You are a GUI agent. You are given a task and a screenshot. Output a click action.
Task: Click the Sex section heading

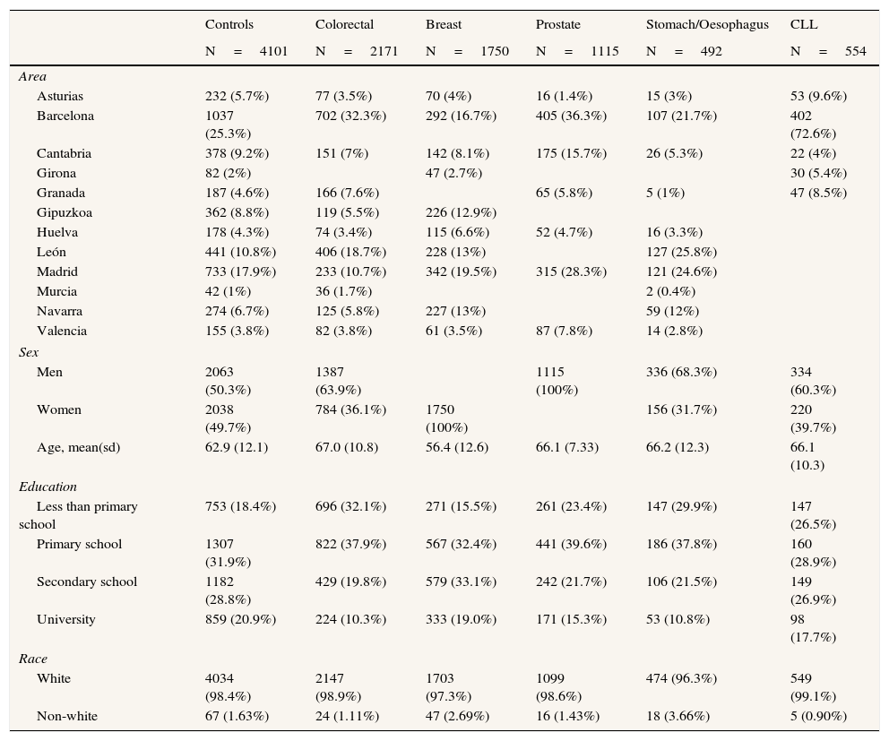(29, 352)
